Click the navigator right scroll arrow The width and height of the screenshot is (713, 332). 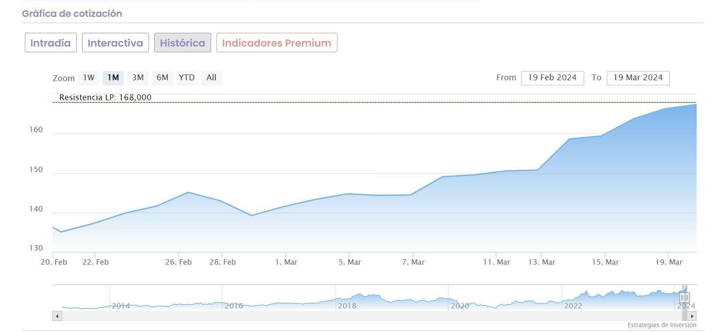[692, 316]
